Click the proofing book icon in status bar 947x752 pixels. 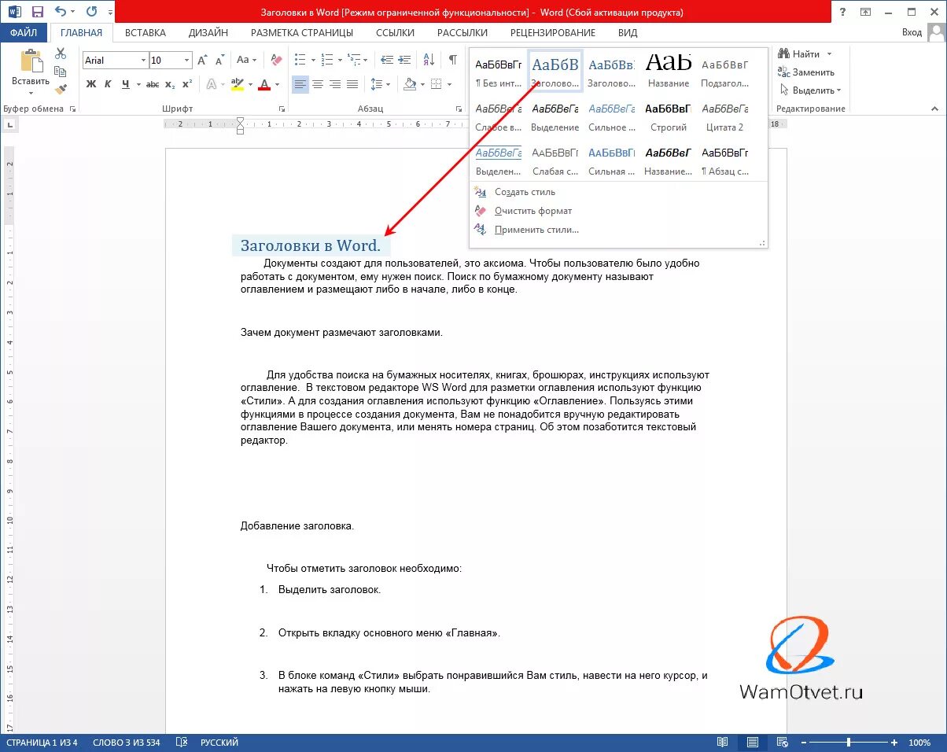tap(182, 743)
